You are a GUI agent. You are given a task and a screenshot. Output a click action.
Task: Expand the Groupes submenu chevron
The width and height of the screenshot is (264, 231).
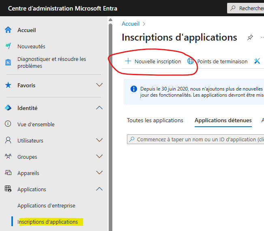click(x=99, y=156)
